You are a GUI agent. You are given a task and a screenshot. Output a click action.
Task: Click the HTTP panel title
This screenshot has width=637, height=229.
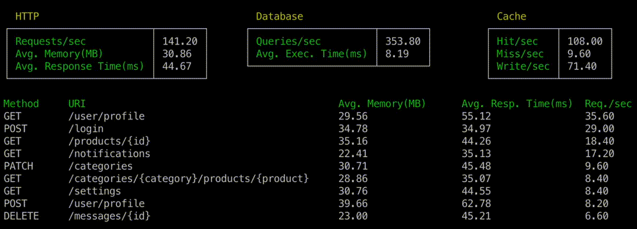coord(27,16)
